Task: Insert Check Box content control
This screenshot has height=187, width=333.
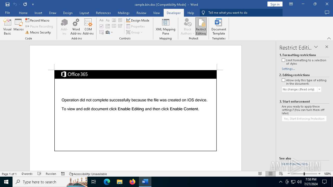Action: (x=101, y=26)
